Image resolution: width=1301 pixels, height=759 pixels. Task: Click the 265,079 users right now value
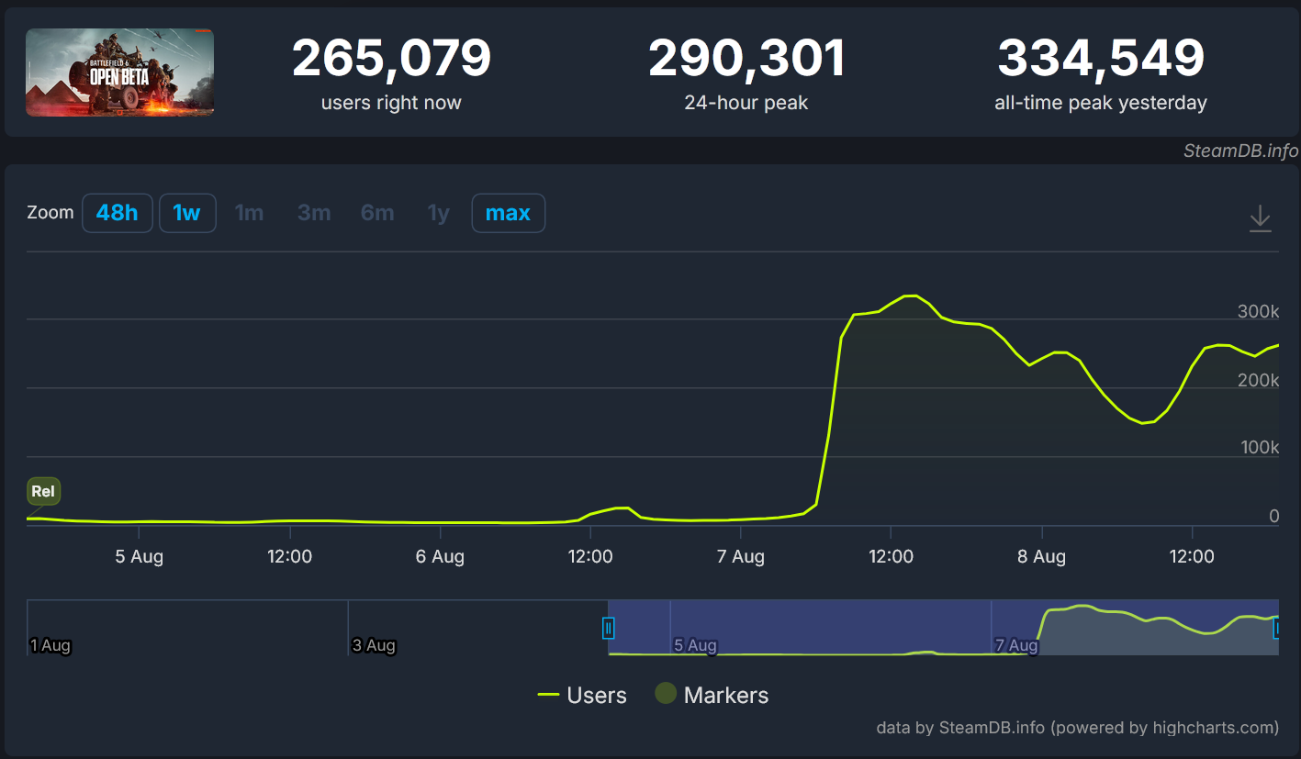point(391,58)
